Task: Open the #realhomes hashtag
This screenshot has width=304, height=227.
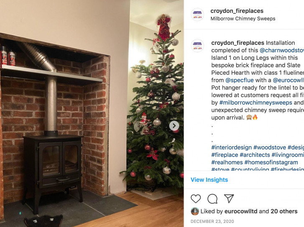Action: click(227, 162)
